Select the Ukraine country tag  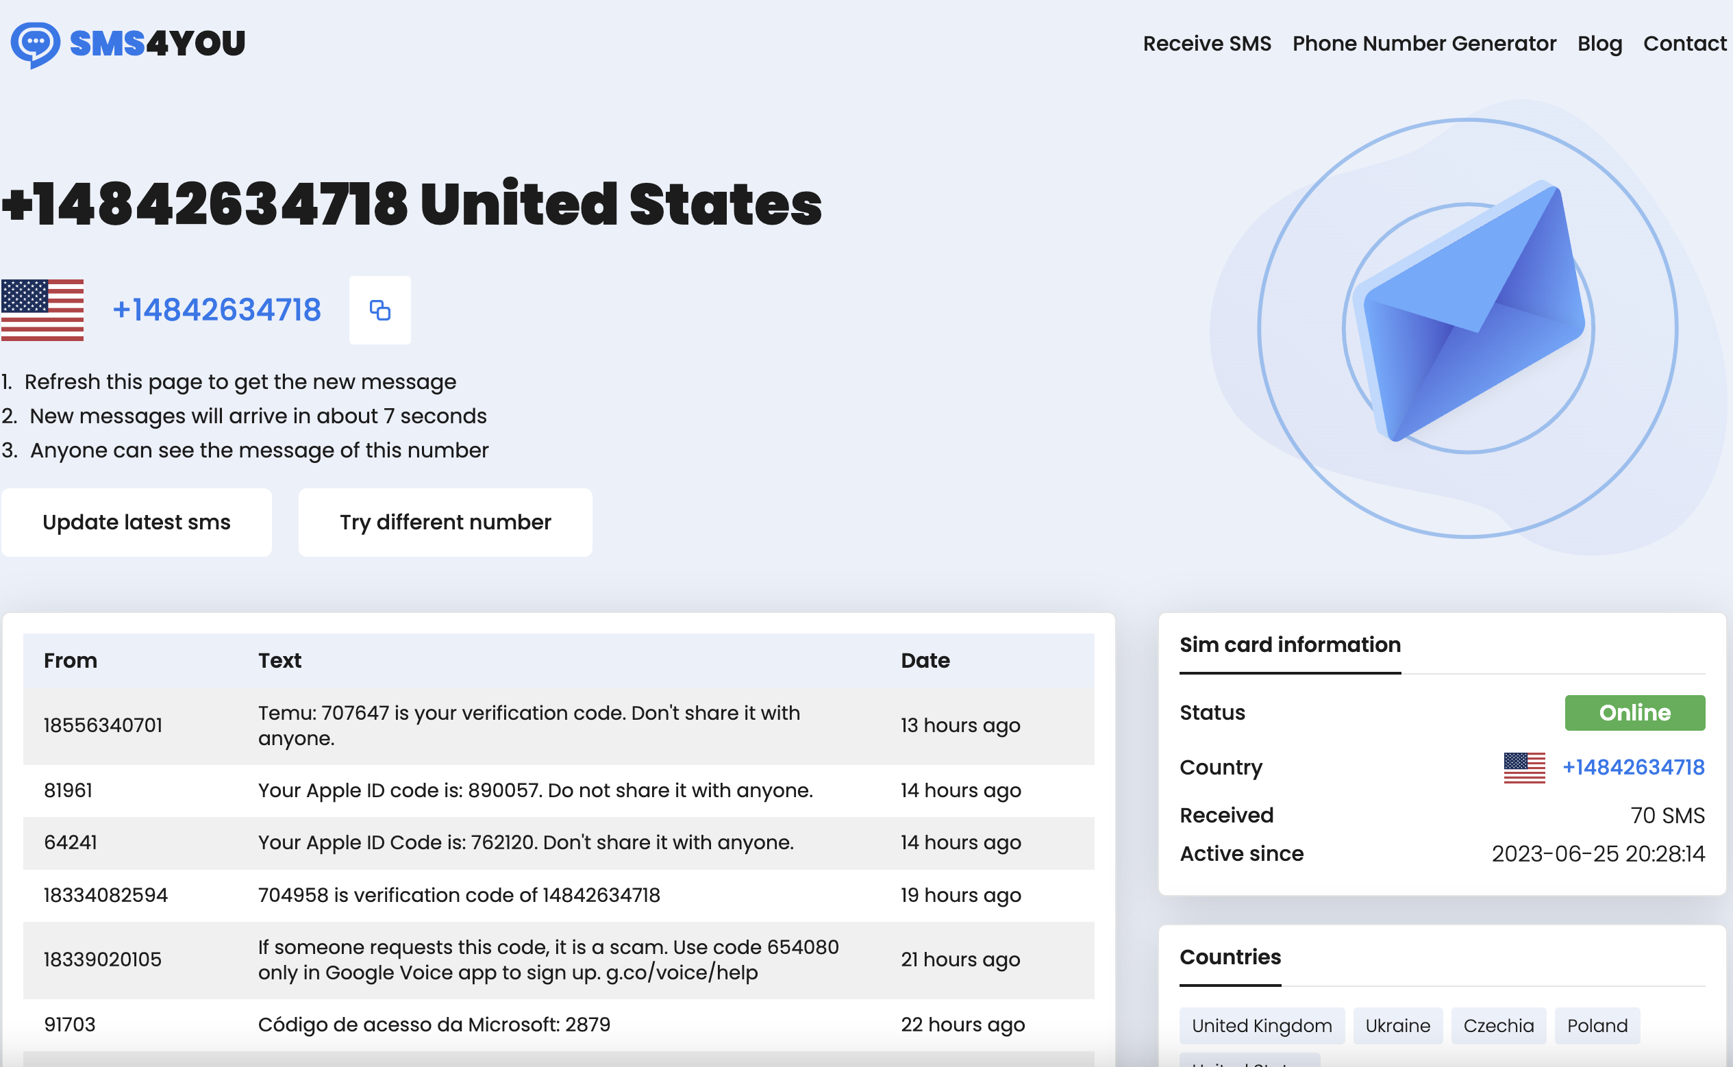(1397, 1025)
